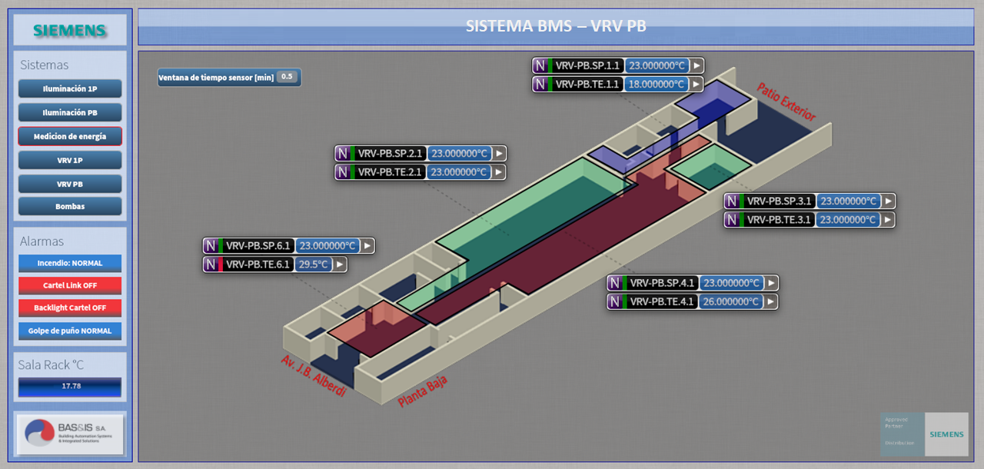Click the N status icon of VRV-PB.TE.1.1
984x469 pixels.
coord(540,84)
